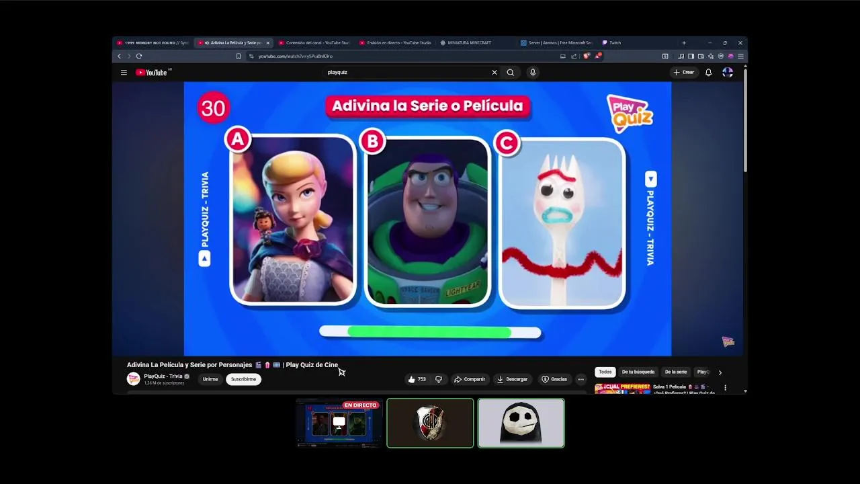Dislike the video with thumbs down
The height and width of the screenshot is (484, 860).
(x=438, y=379)
